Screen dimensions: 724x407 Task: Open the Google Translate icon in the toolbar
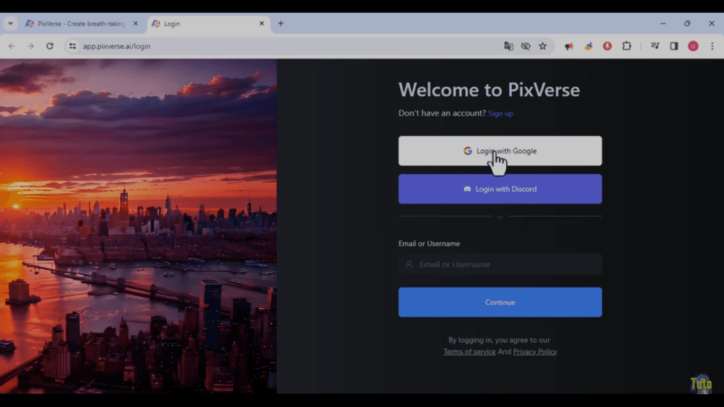508,45
